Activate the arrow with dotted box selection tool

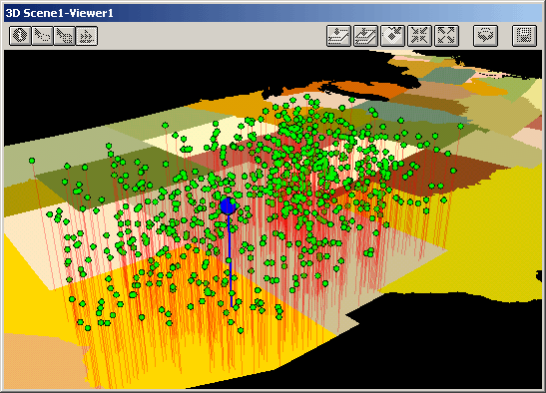(x=65, y=36)
